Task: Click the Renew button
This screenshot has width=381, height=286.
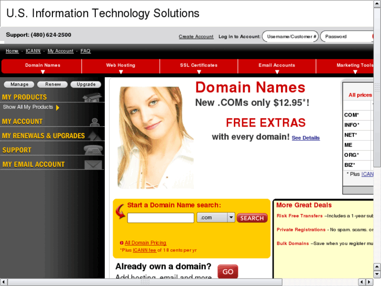Action: tap(52, 84)
